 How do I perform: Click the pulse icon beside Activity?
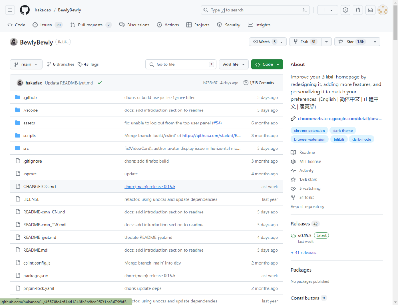click(x=293, y=170)
